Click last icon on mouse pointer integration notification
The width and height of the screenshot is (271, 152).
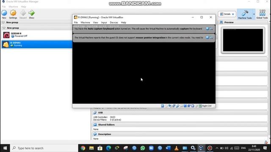(x=211, y=38)
